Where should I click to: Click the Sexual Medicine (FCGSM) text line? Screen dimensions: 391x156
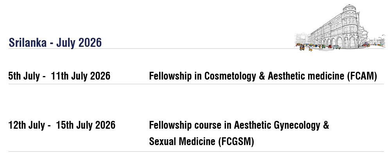click(201, 142)
